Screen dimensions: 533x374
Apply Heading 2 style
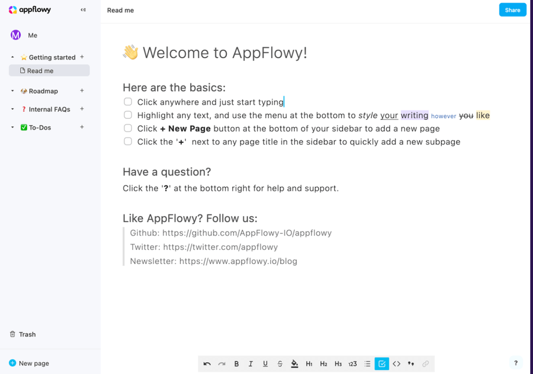click(323, 364)
